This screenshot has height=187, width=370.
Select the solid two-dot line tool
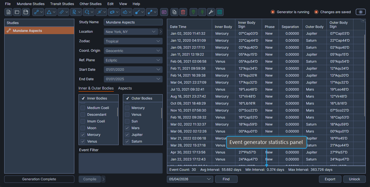click(x=152, y=12)
